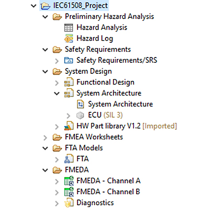Viewport: 211px width, 210px height.
Task: Collapse the Preliminary Hazard Analysis folder
Action: point(45,17)
